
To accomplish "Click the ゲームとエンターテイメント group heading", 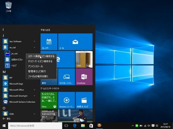I will 50,88.
